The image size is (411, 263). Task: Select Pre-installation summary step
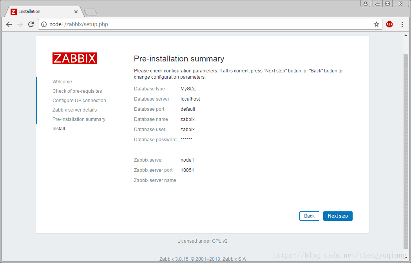(79, 119)
